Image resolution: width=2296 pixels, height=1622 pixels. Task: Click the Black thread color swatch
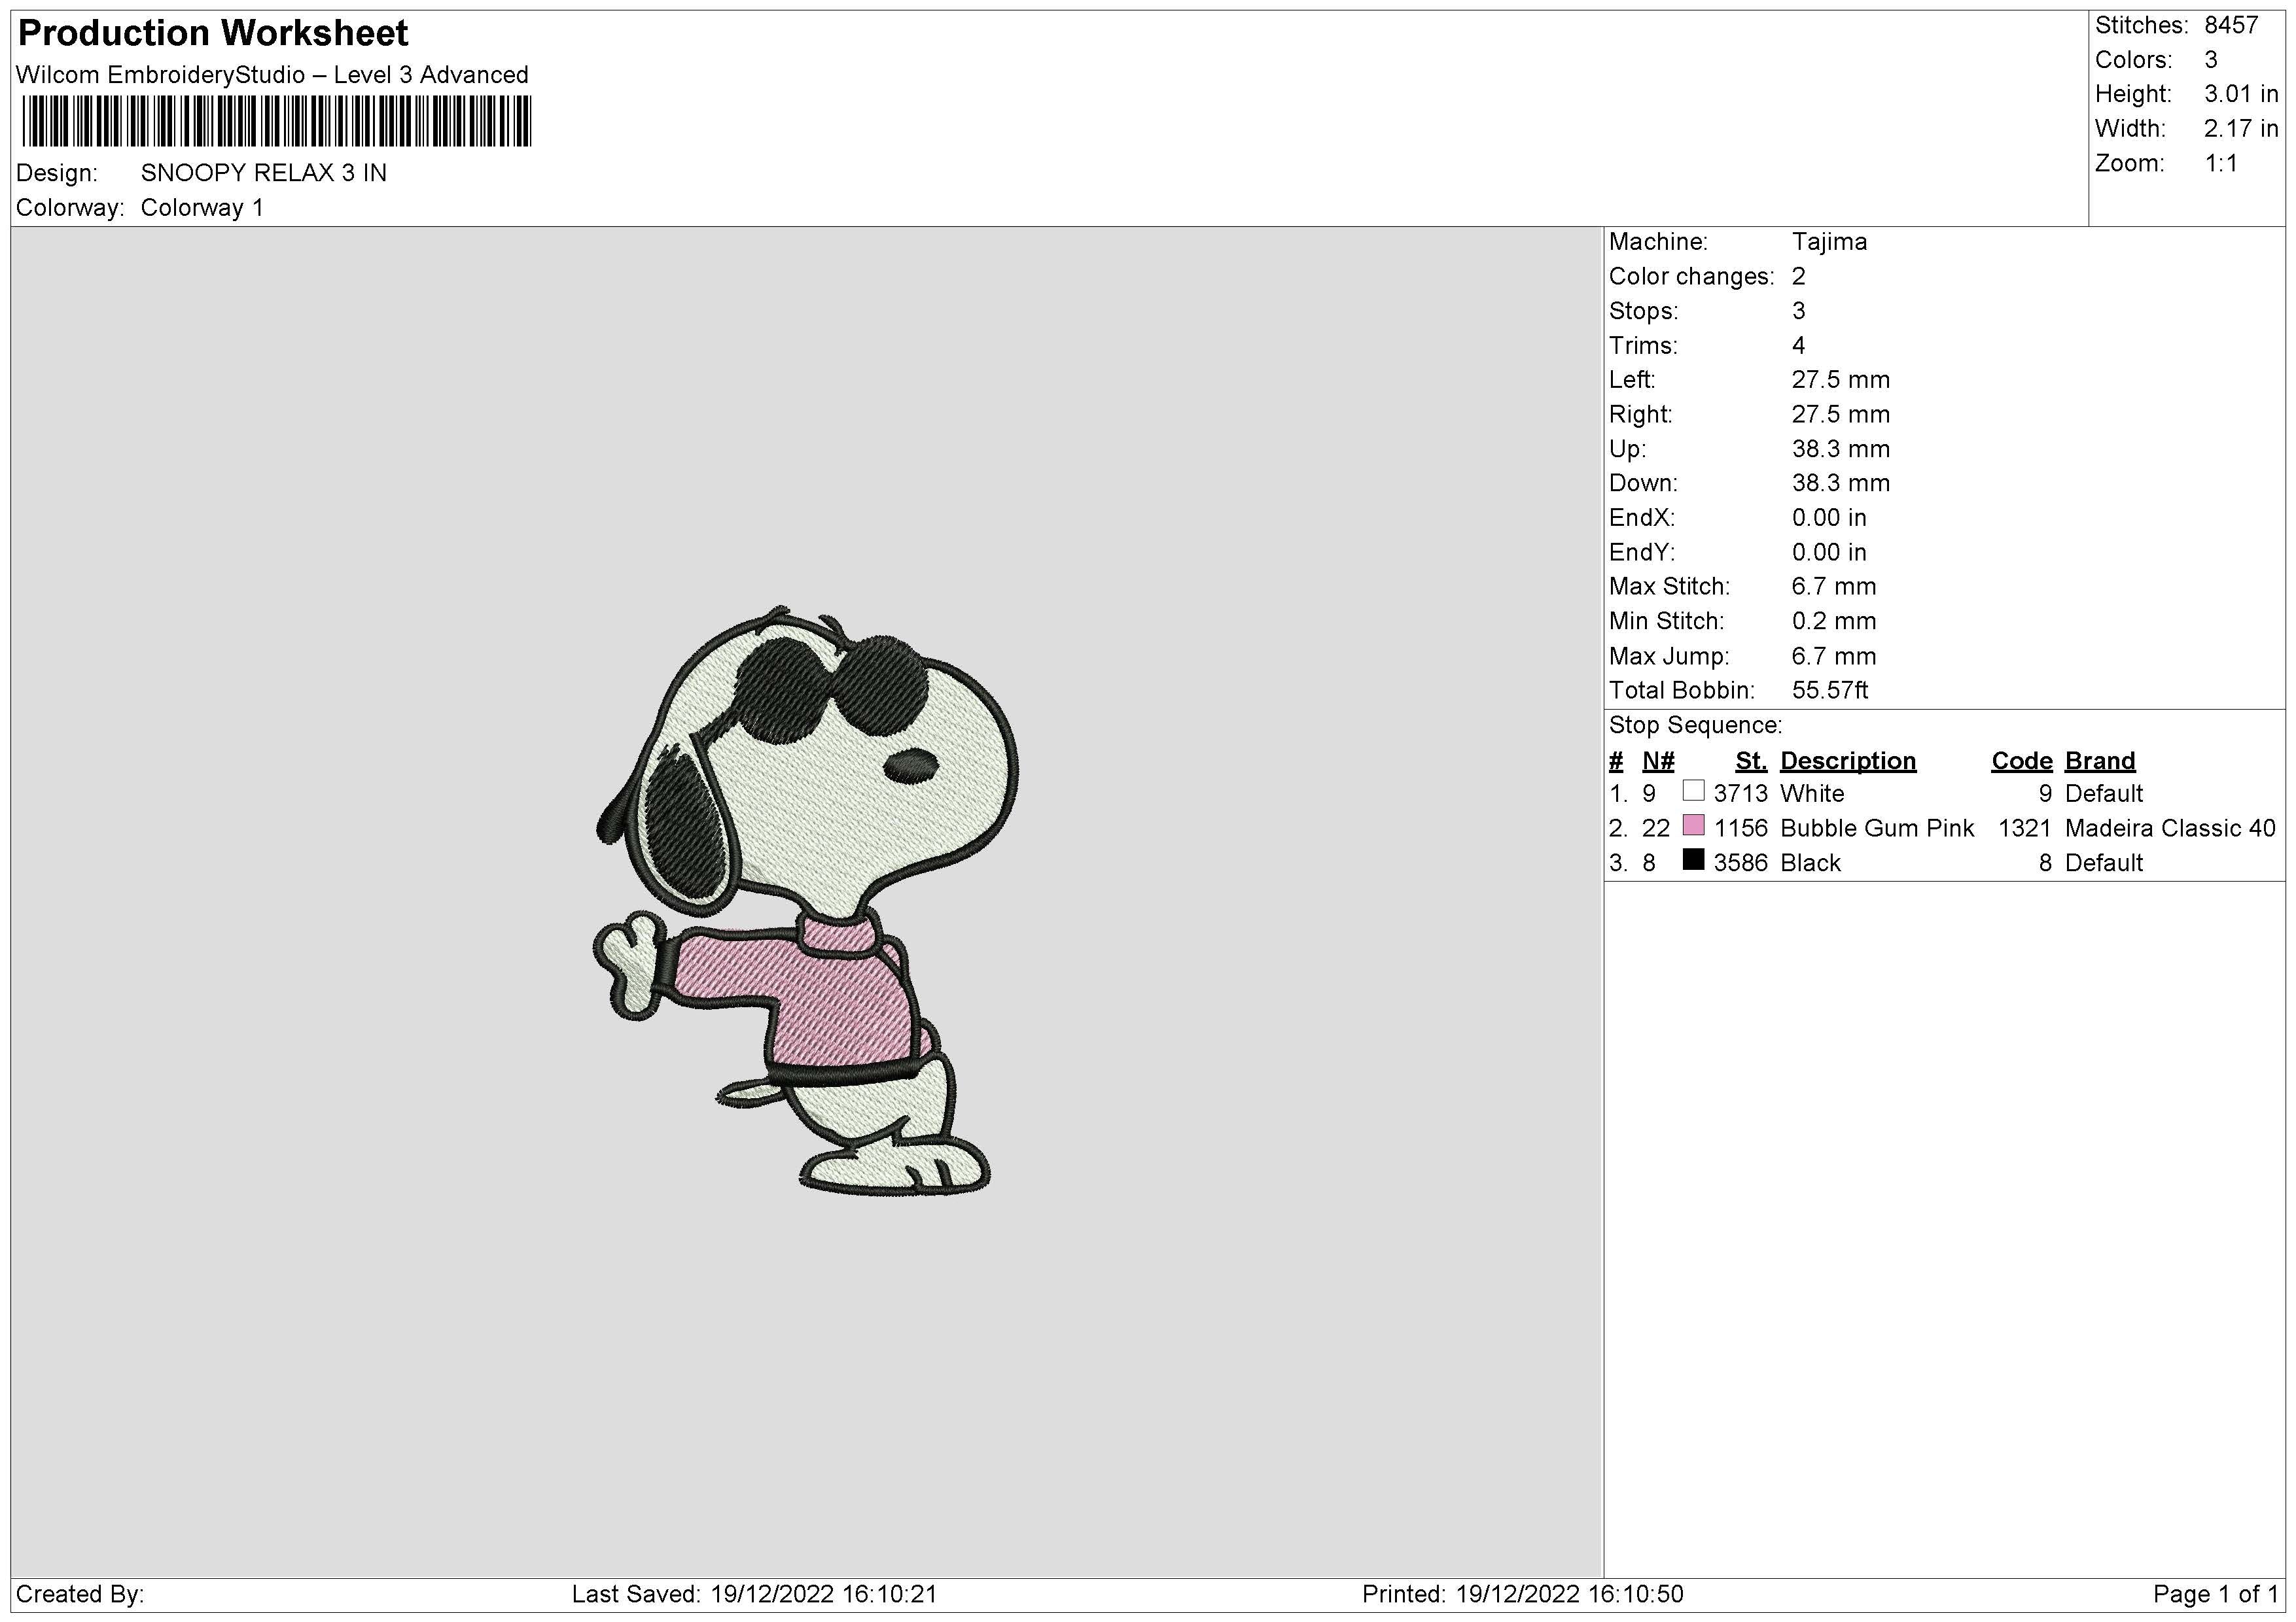coord(1693,859)
